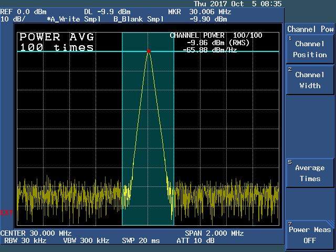Screen dimensions: 336x252
Task: Select the REF 0.0 dBm reading
Action: click(23, 12)
